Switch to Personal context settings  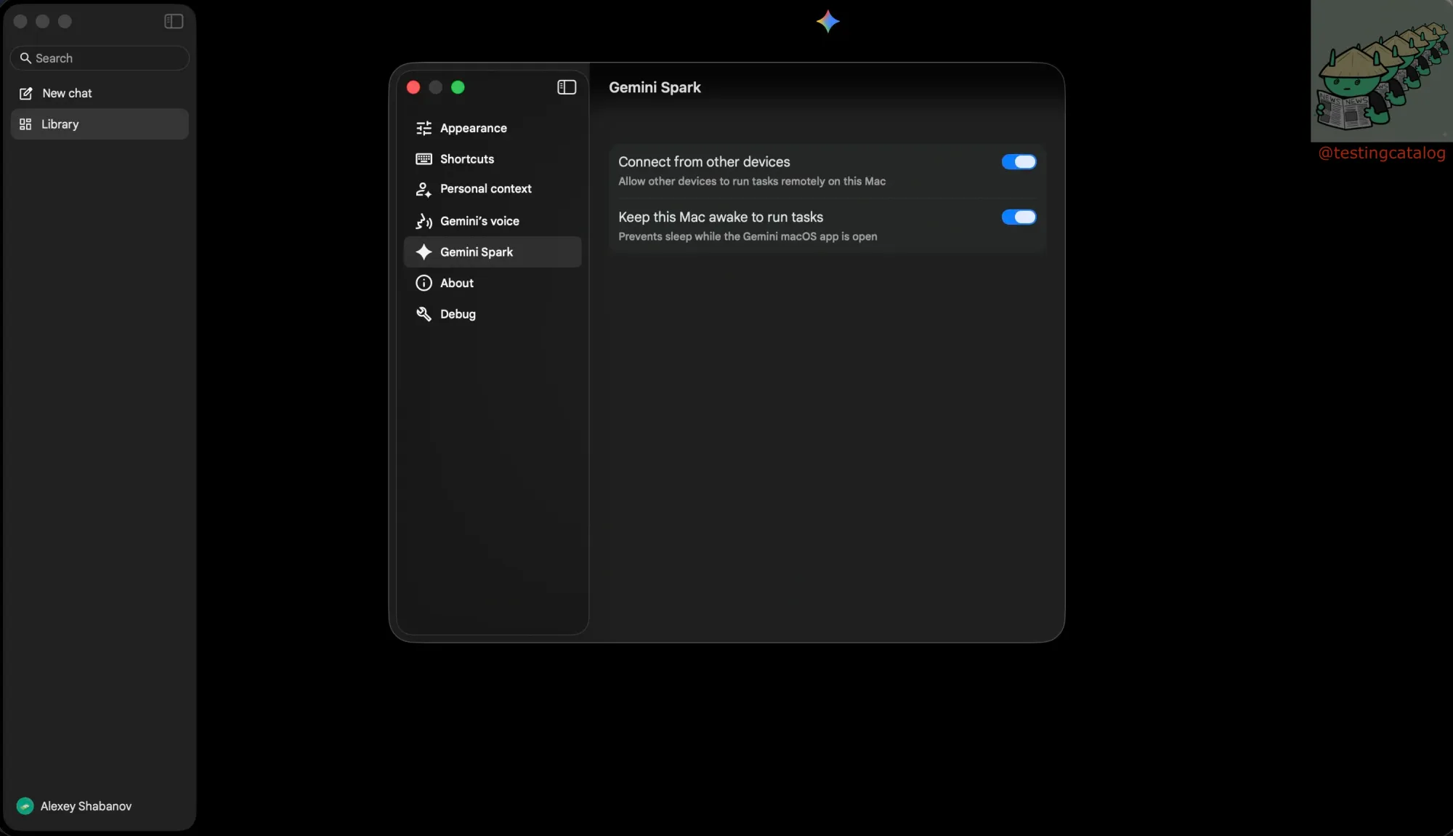(x=493, y=189)
